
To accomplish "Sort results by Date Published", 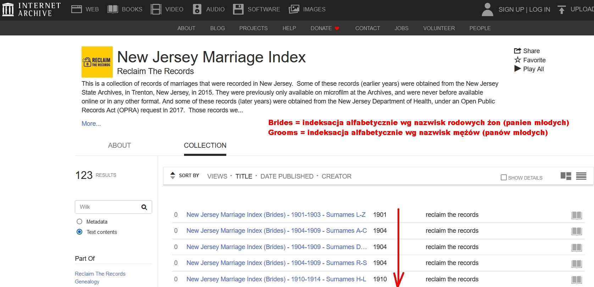I will click(287, 176).
